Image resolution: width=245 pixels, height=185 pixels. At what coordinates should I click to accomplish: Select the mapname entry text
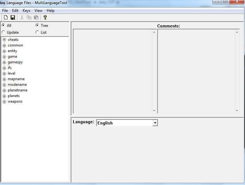coord(16,79)
